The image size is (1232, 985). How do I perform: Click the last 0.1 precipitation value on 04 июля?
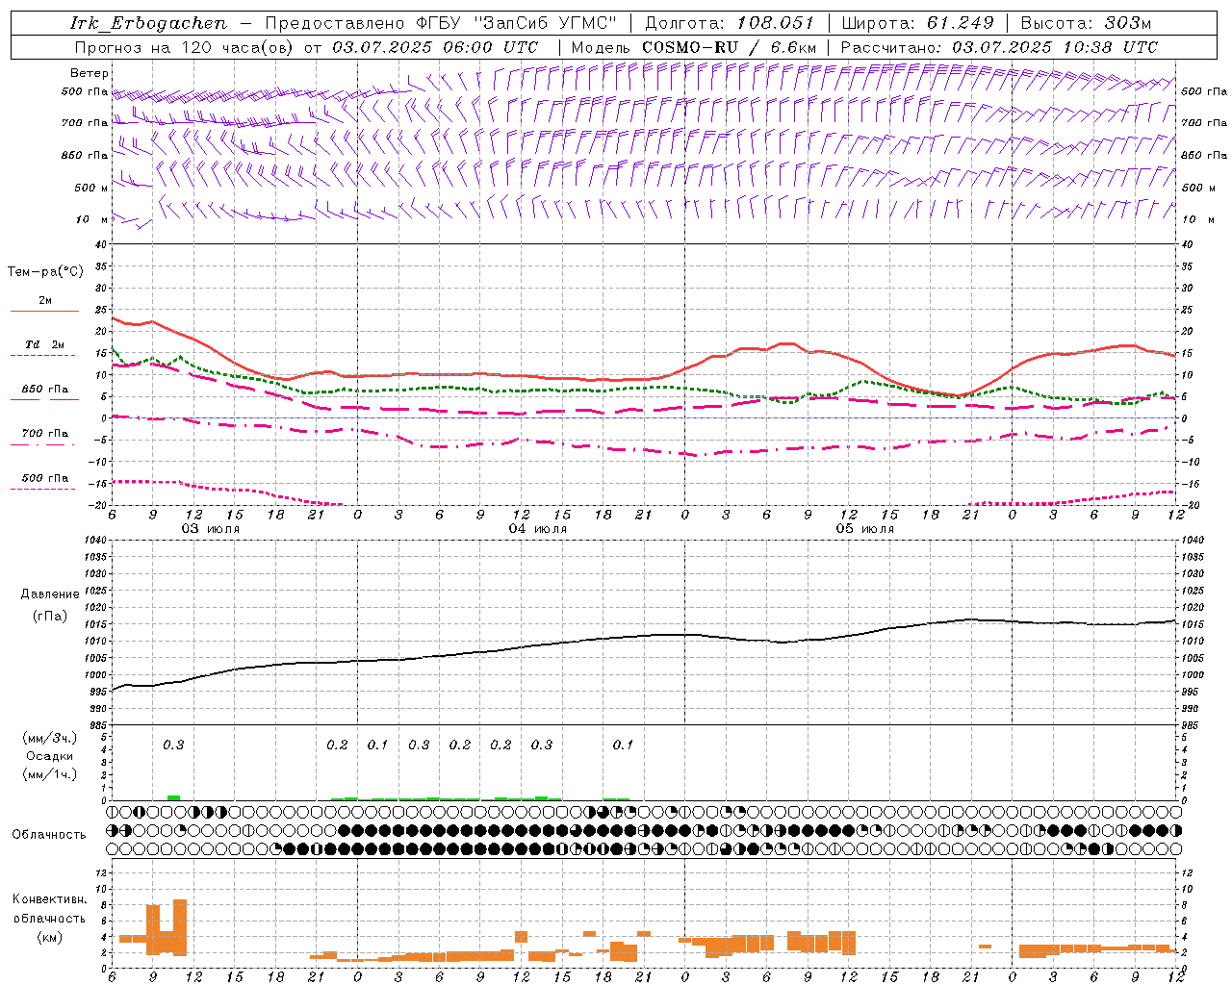[x=623, y=745]
